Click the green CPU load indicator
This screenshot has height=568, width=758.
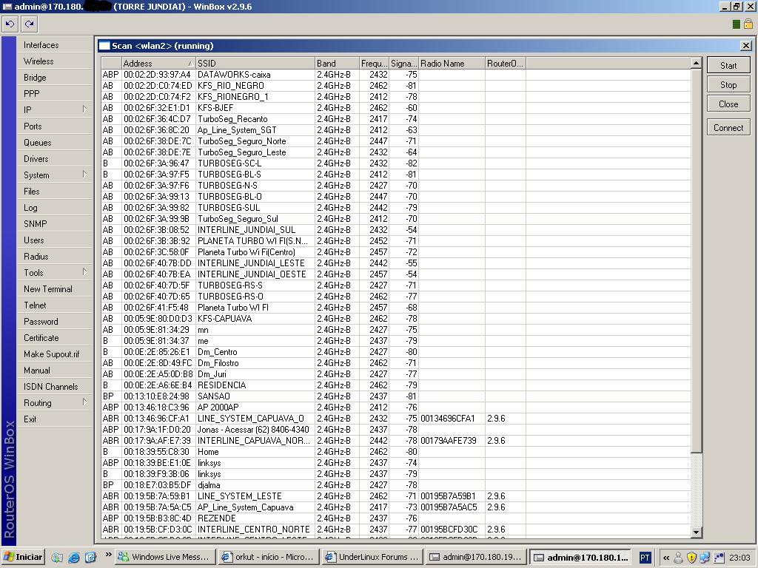click(x=737, y=24)
